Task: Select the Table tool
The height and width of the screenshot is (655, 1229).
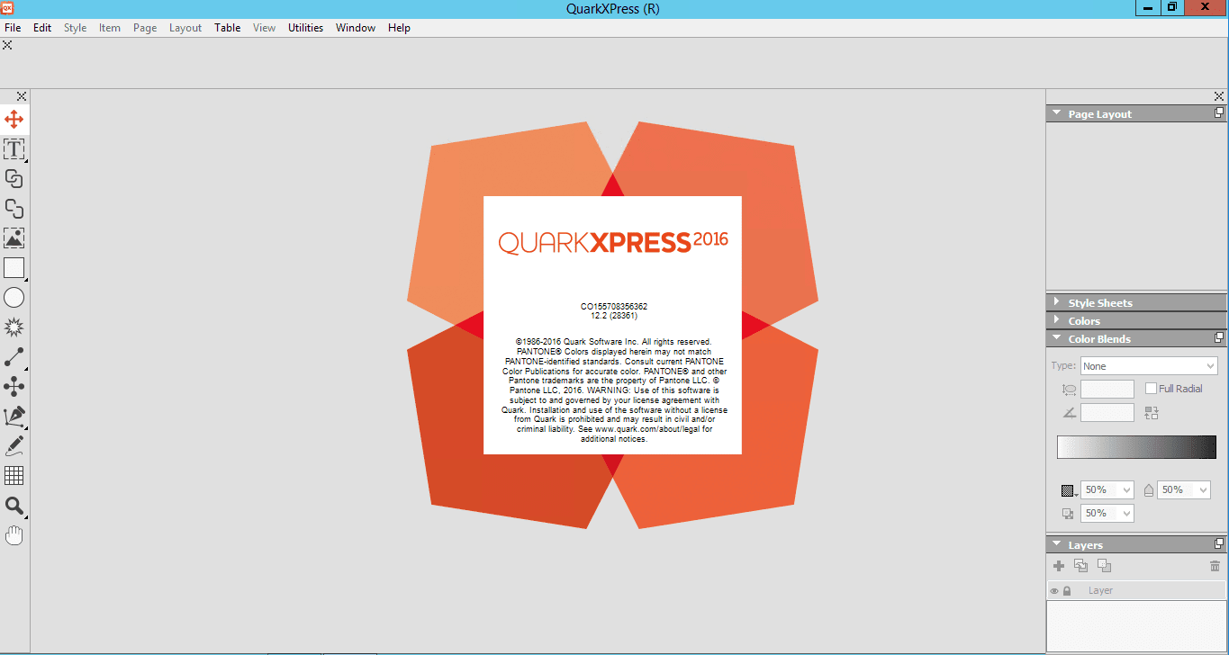Action: [14, 475]
